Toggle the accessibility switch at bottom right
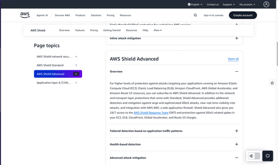 pyautogui.click(x=254, y=156)
